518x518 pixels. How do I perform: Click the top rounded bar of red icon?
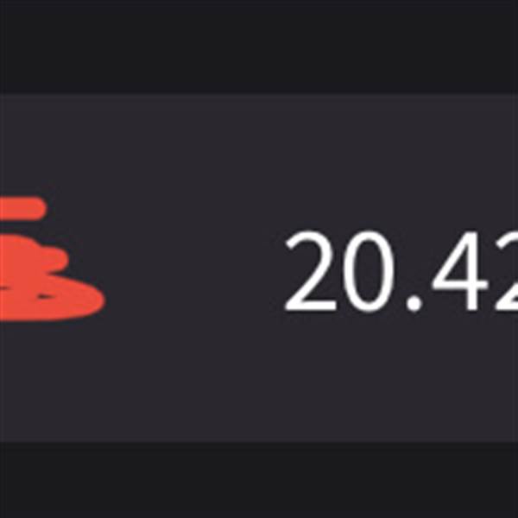point(23,208)
